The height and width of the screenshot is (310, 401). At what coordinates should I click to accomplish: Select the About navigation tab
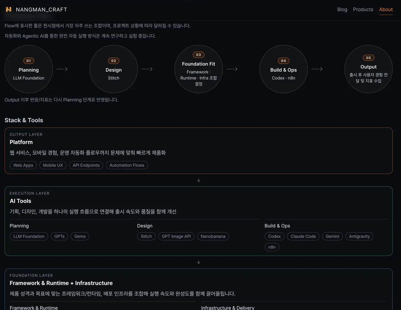click(386, 9)
